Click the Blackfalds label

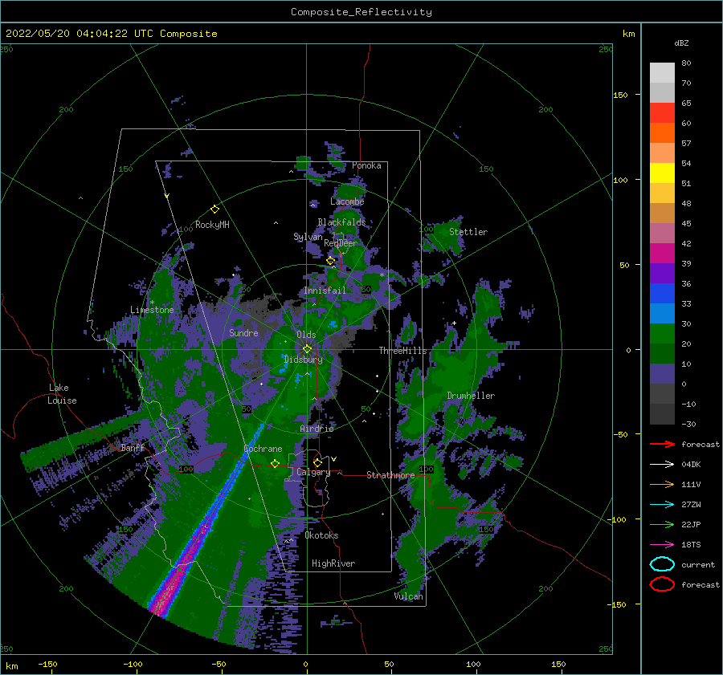click(341, 222)
